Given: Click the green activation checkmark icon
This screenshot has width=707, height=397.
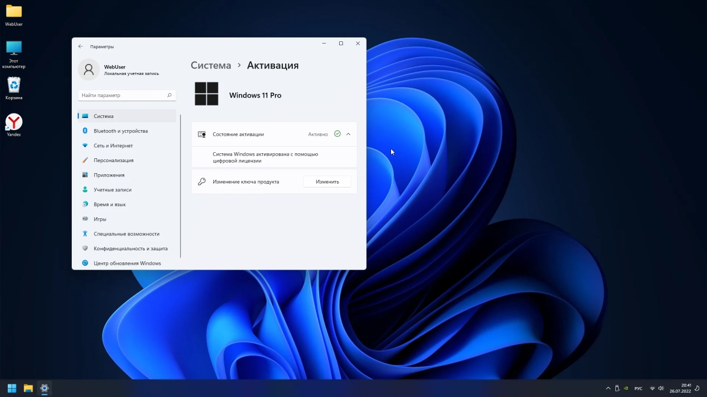Looking at the screenshot, I should 337,134.
